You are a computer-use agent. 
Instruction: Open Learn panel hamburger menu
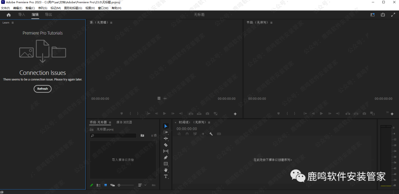(x=13, y=22)
